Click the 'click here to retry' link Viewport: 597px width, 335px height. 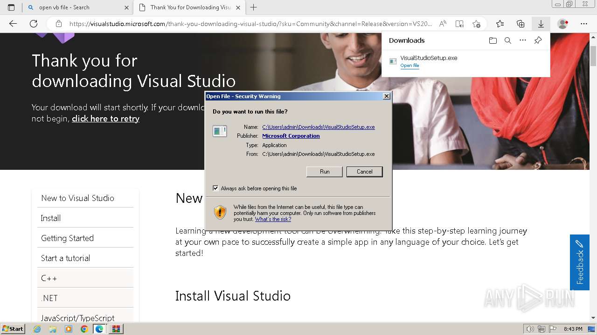(105, 119)
